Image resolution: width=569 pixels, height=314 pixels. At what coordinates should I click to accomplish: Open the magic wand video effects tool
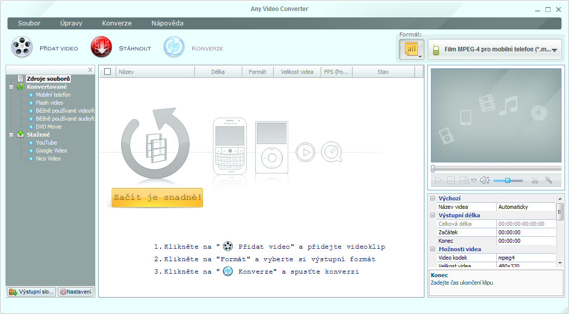(x=549, y=180)
